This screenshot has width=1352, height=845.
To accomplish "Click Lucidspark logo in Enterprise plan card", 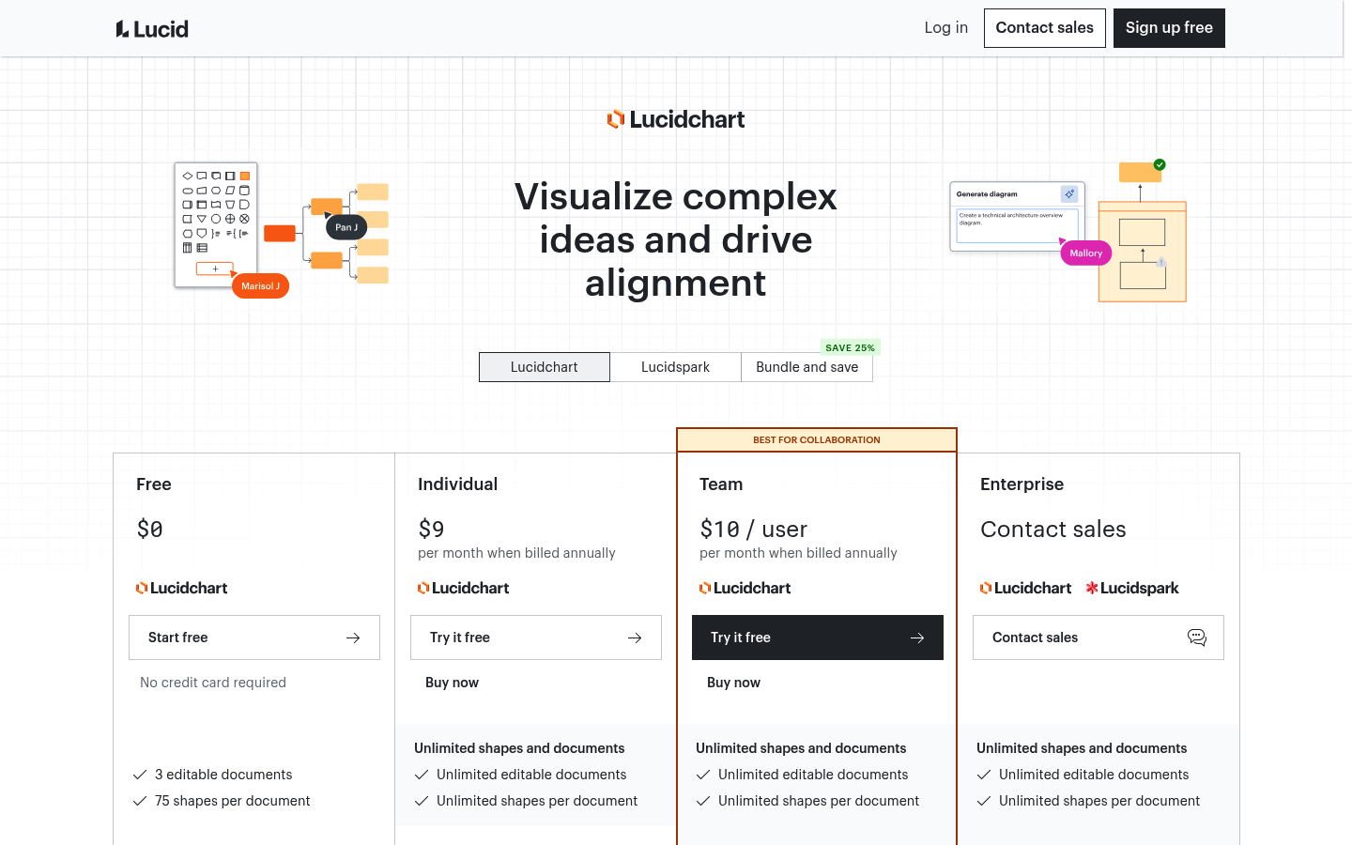I will pyautogui.click(x=1132, y=588).
